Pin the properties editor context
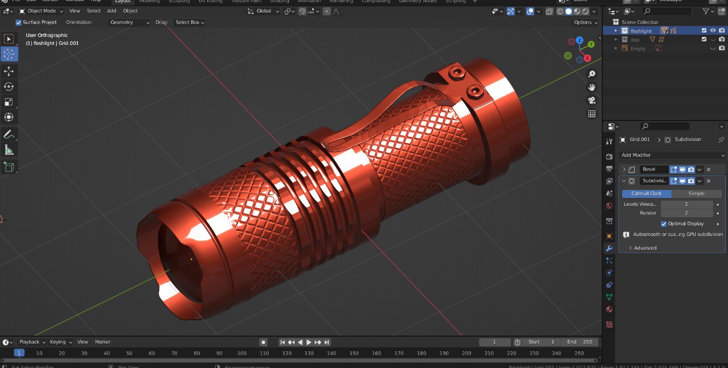 [721, 139]
